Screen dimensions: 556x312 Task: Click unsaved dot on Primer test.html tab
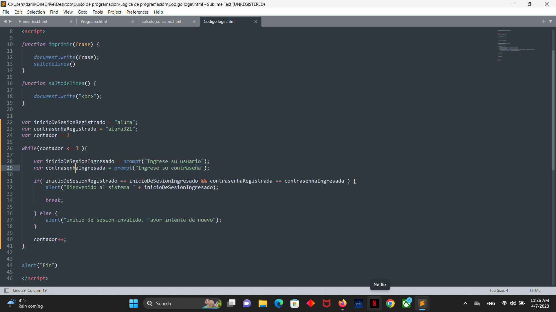point(71,22)
